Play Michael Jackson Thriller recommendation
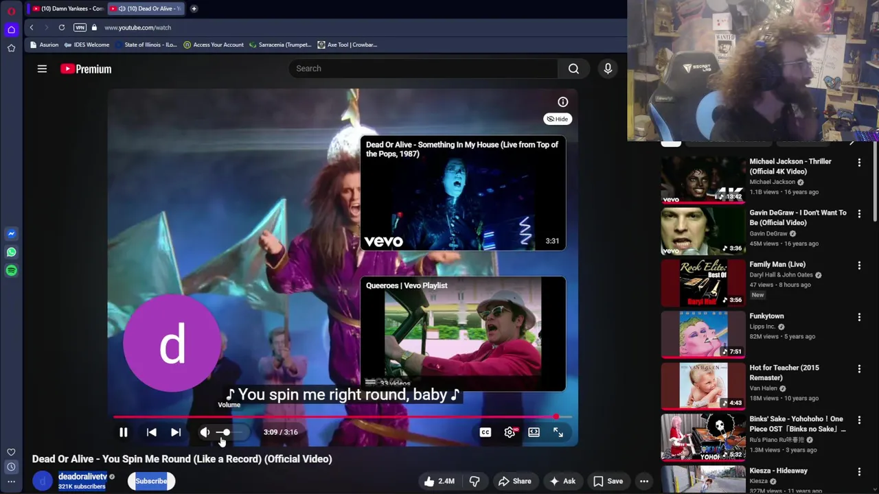 [x=703, y=180]
